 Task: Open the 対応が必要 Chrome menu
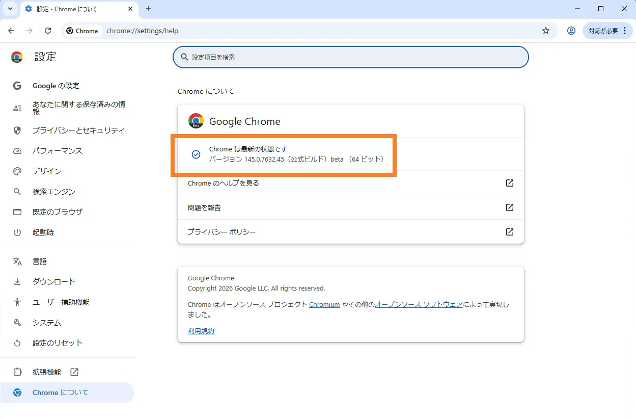pyautogui.click(x=607, y=31)
